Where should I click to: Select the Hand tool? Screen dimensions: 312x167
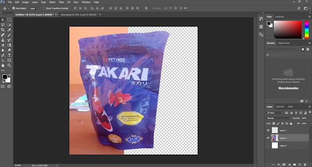(x=3, y=65)
